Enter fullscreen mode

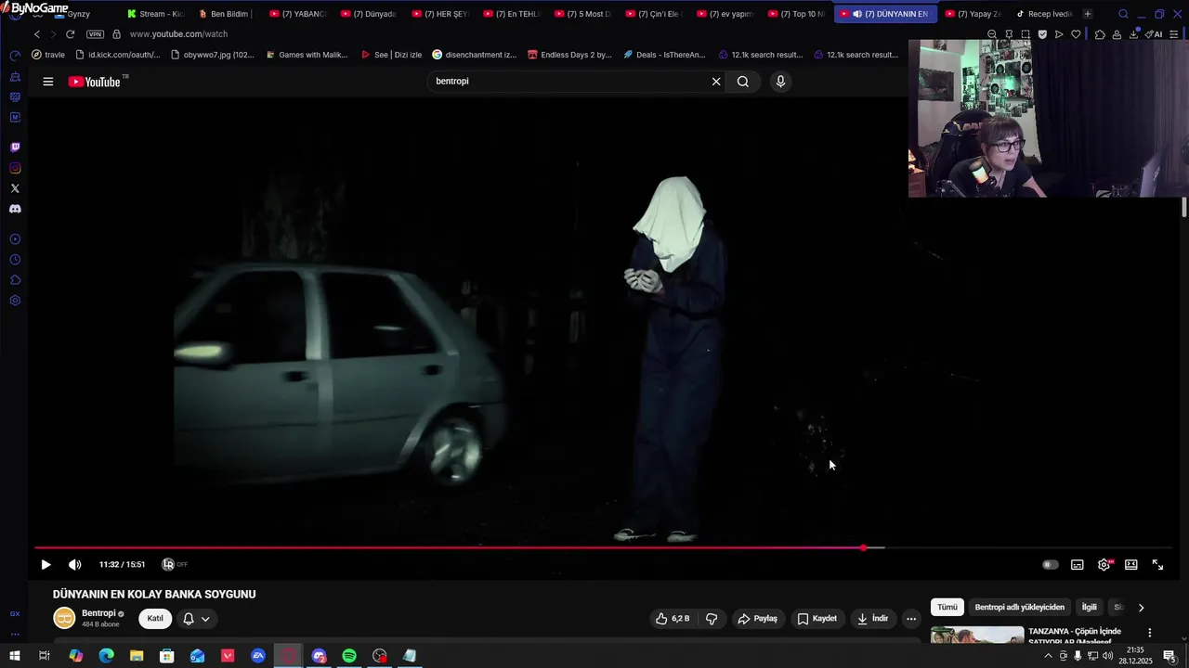click(1158, 564)
